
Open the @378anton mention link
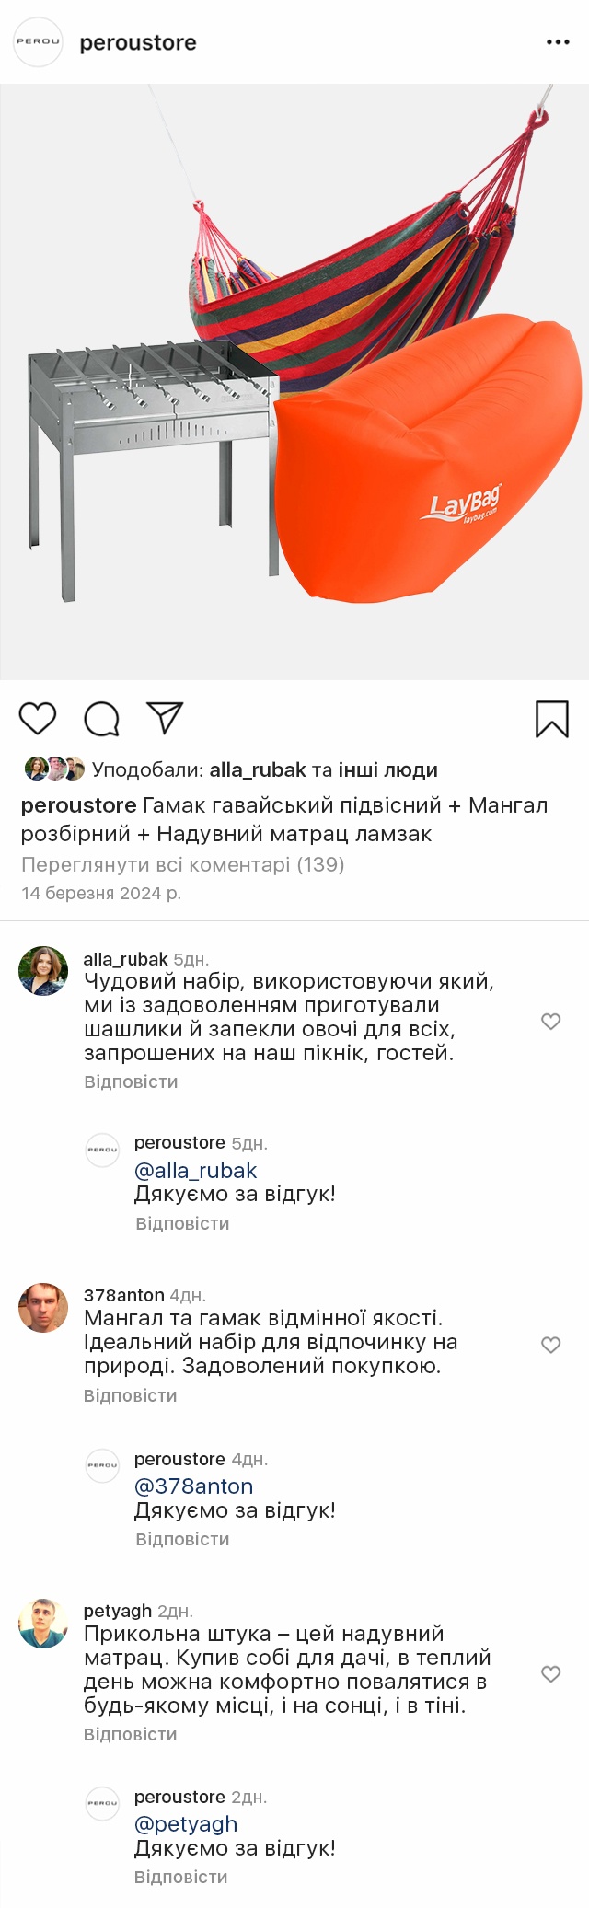click(x=193, y=1486)
